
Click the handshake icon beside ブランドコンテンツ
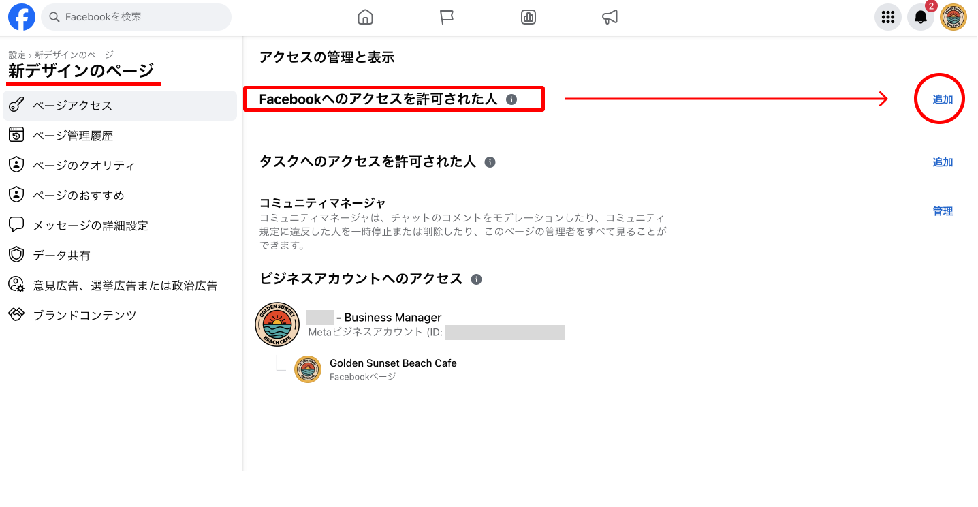pos(16,315)
